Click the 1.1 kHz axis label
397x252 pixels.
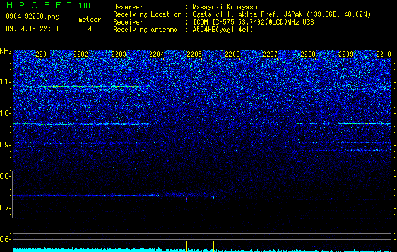[4, 82]
